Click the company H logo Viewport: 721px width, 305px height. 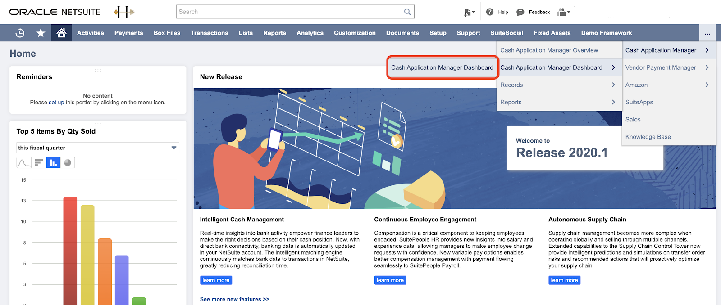click(x=124, y=12)
